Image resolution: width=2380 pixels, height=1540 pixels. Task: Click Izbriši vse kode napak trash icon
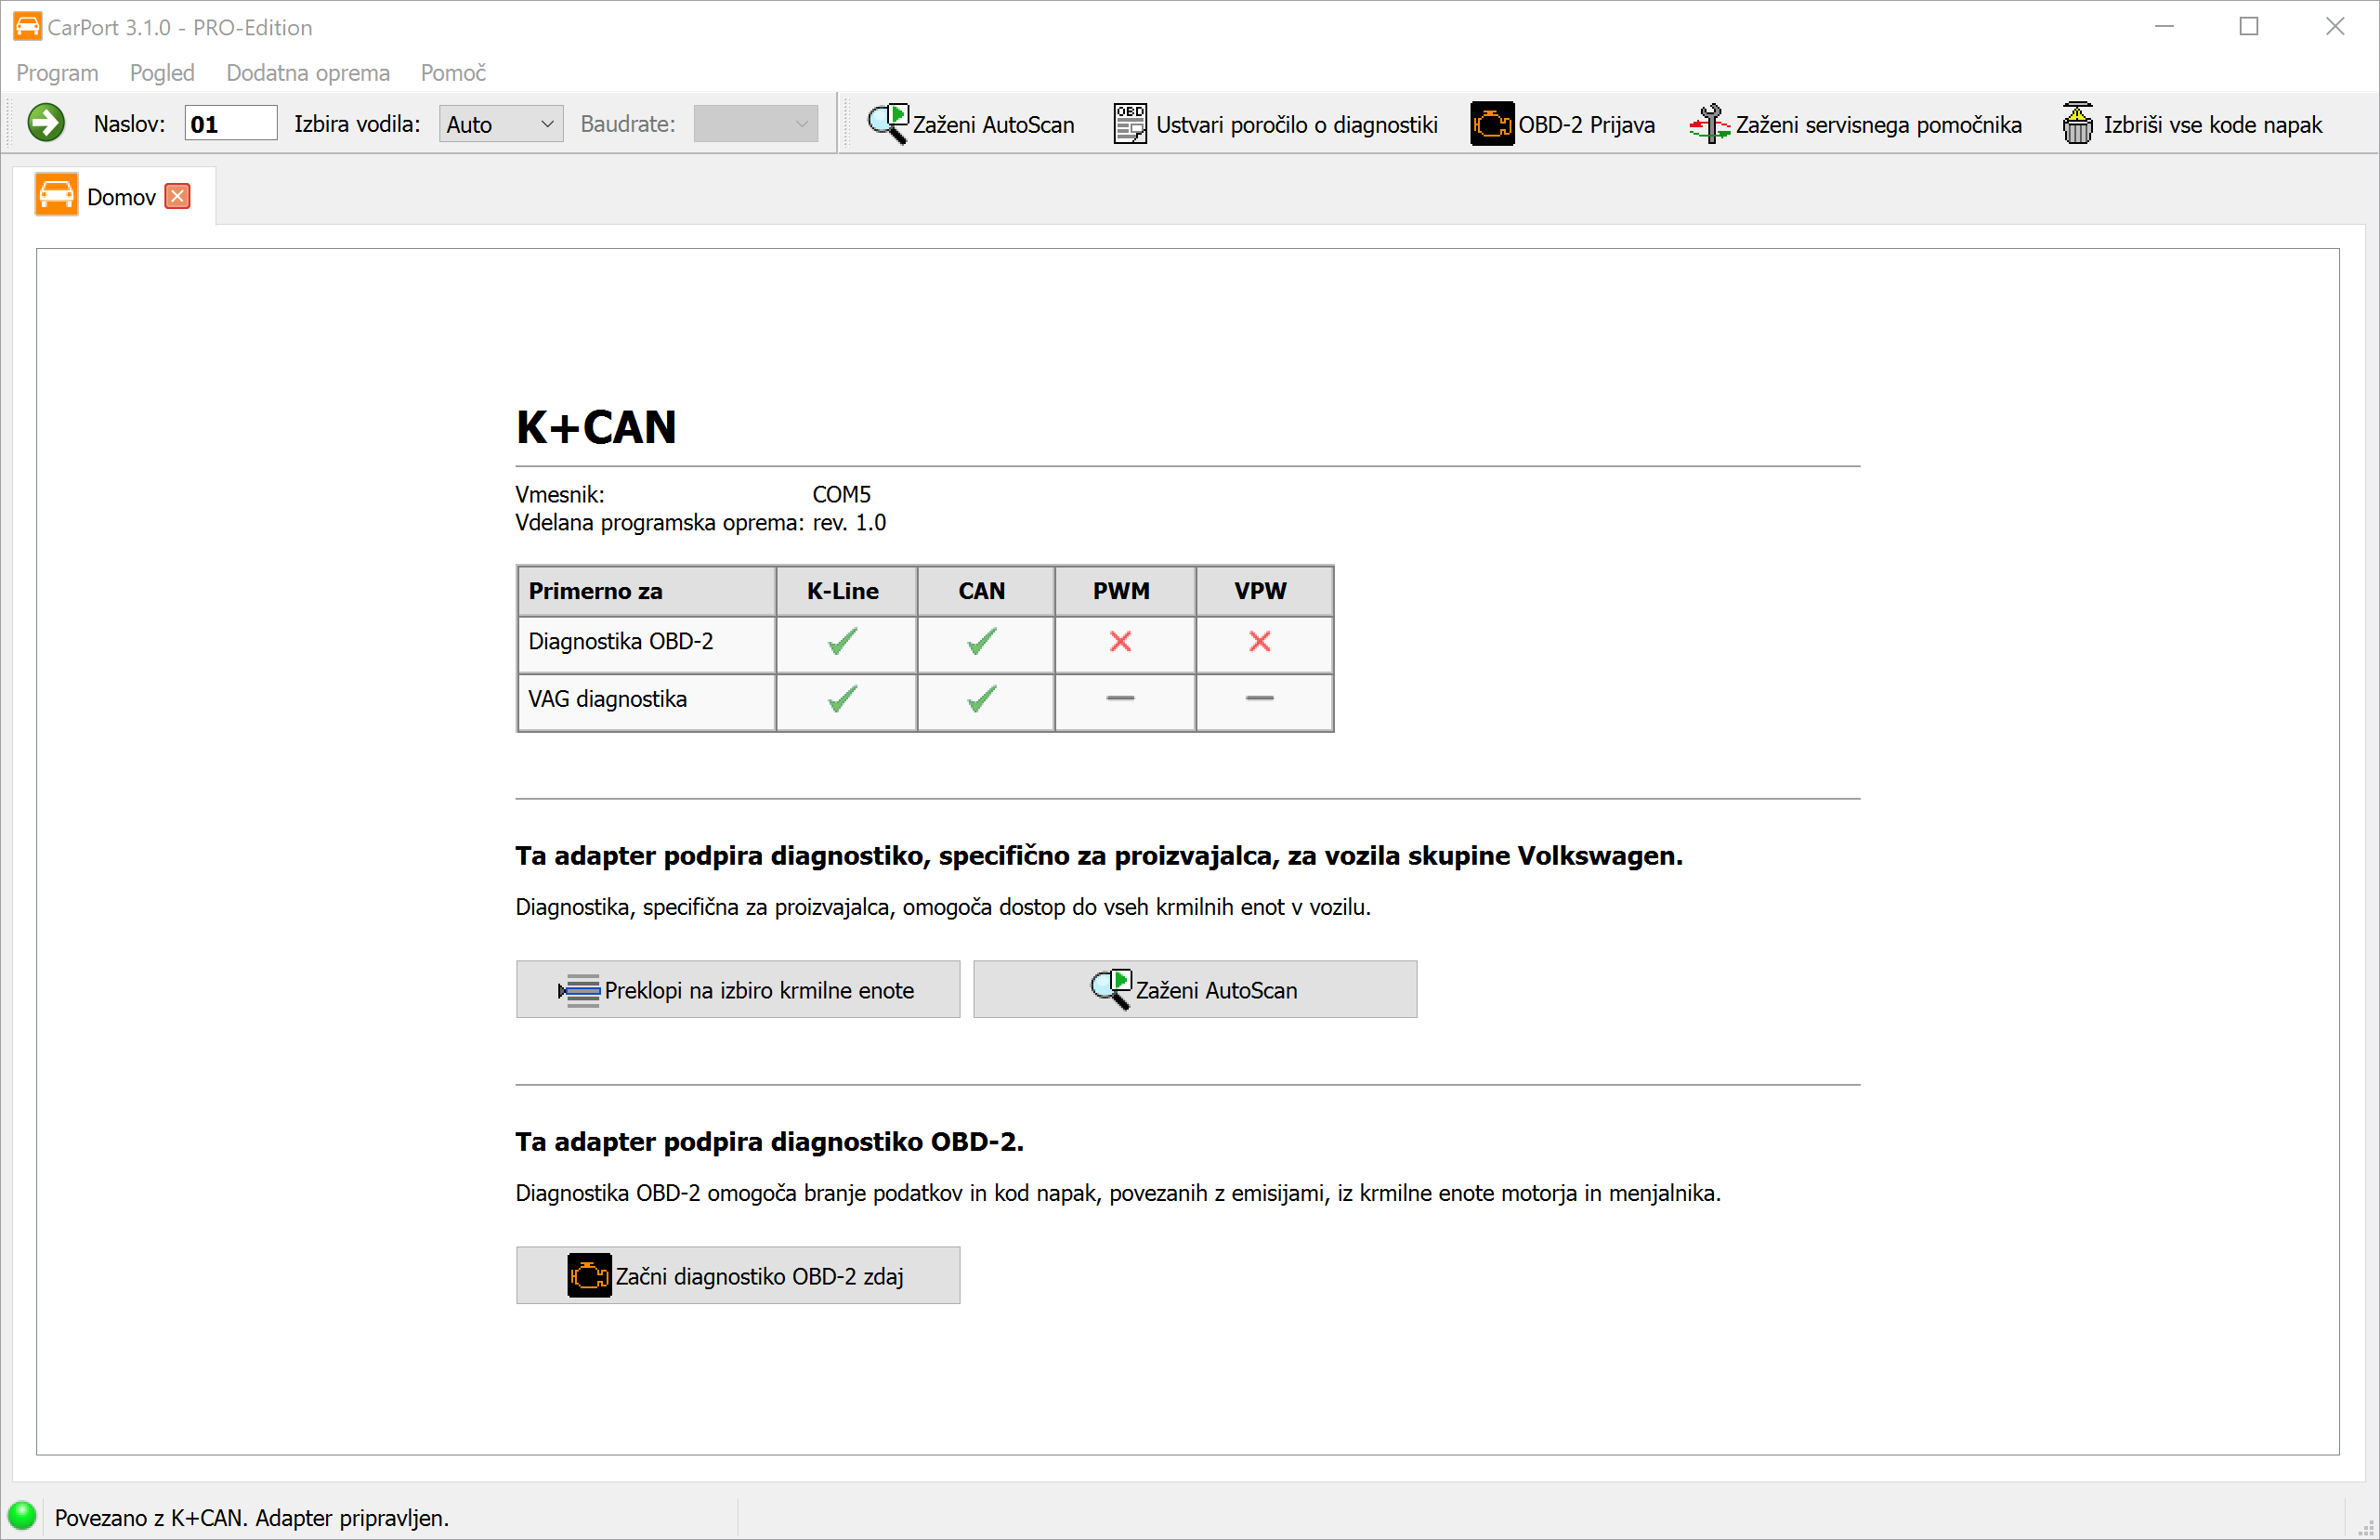(x=2077, y=124)
